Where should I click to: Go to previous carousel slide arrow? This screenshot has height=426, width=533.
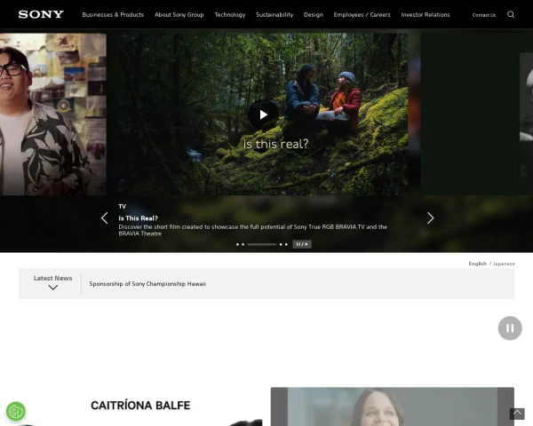(x=104, y=218)
